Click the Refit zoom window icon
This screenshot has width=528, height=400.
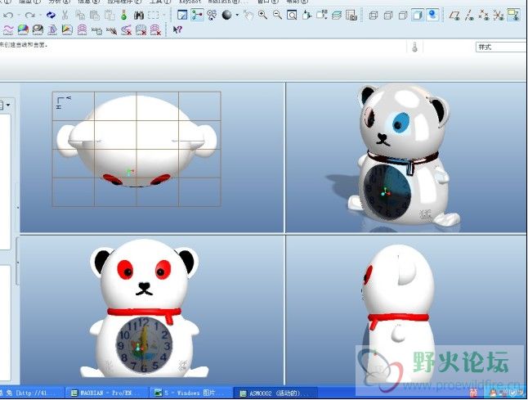click(x=292, y=16)
